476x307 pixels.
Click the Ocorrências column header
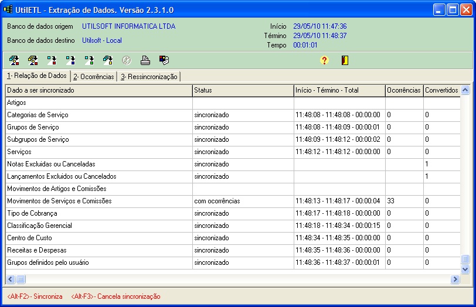(x=404, y=90)
